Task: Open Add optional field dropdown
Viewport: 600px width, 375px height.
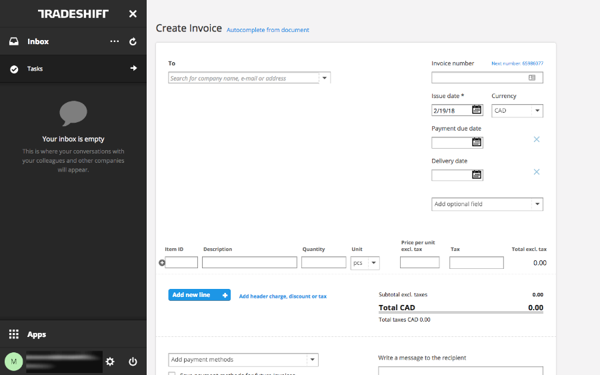Action: click(487, 204)
